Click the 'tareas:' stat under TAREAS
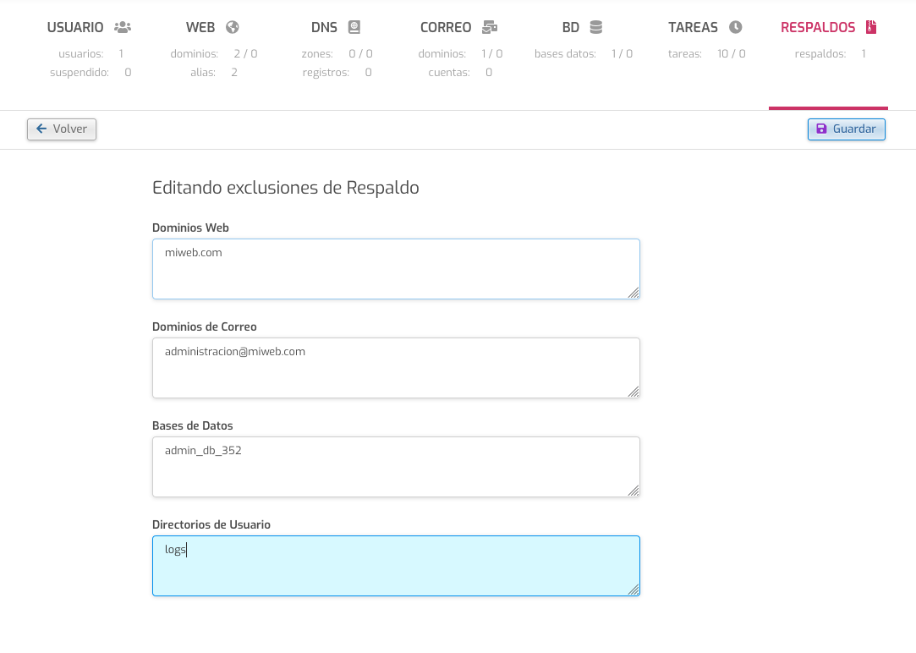Screen dimensions: 916x653 pyautogui.click(x=707, y=54)
